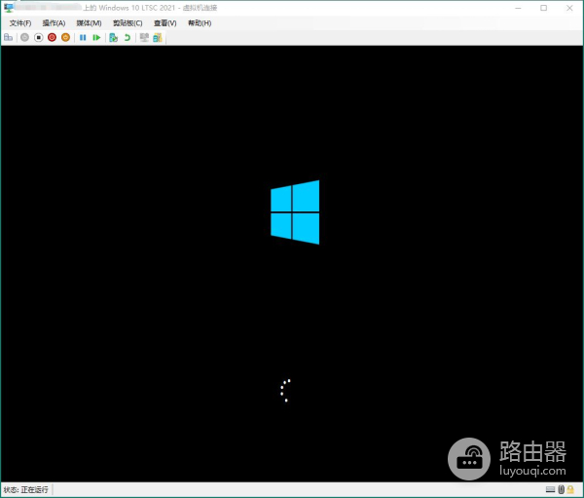The height and width of the screenshot is (498, 584).
Task: Click the grayed Enhanced Session monitor icon
Action: (144, 37)
